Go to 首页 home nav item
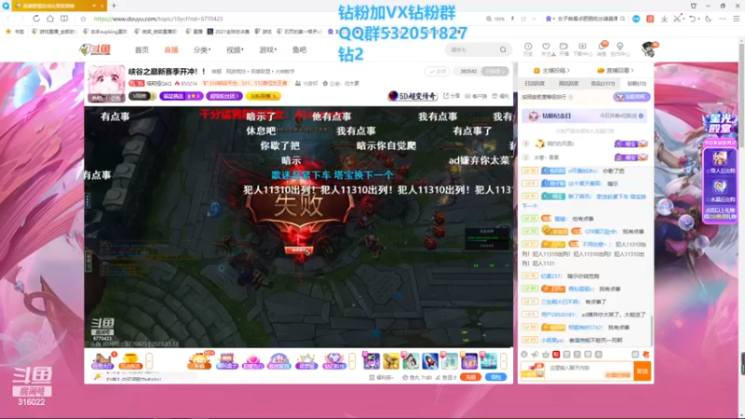 (x=142, y=49)
